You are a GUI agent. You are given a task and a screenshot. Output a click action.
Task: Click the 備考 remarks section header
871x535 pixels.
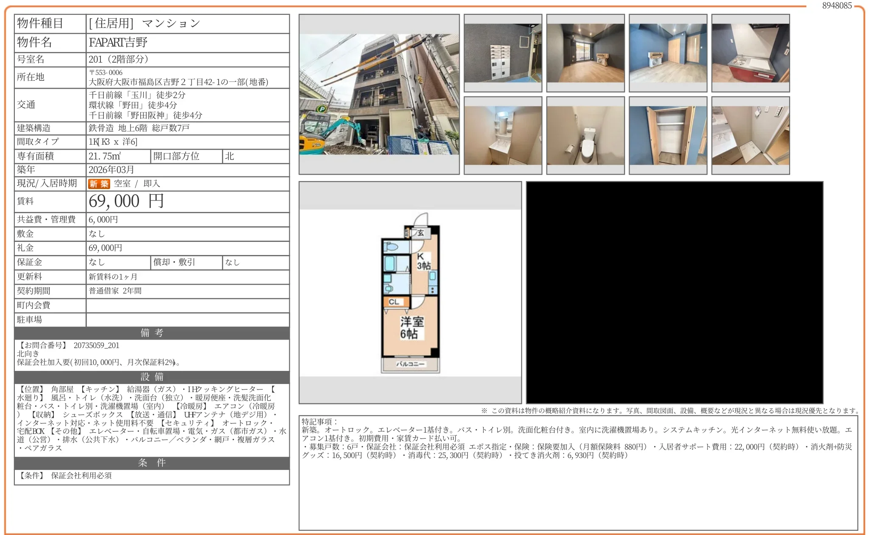click(151, 333)
